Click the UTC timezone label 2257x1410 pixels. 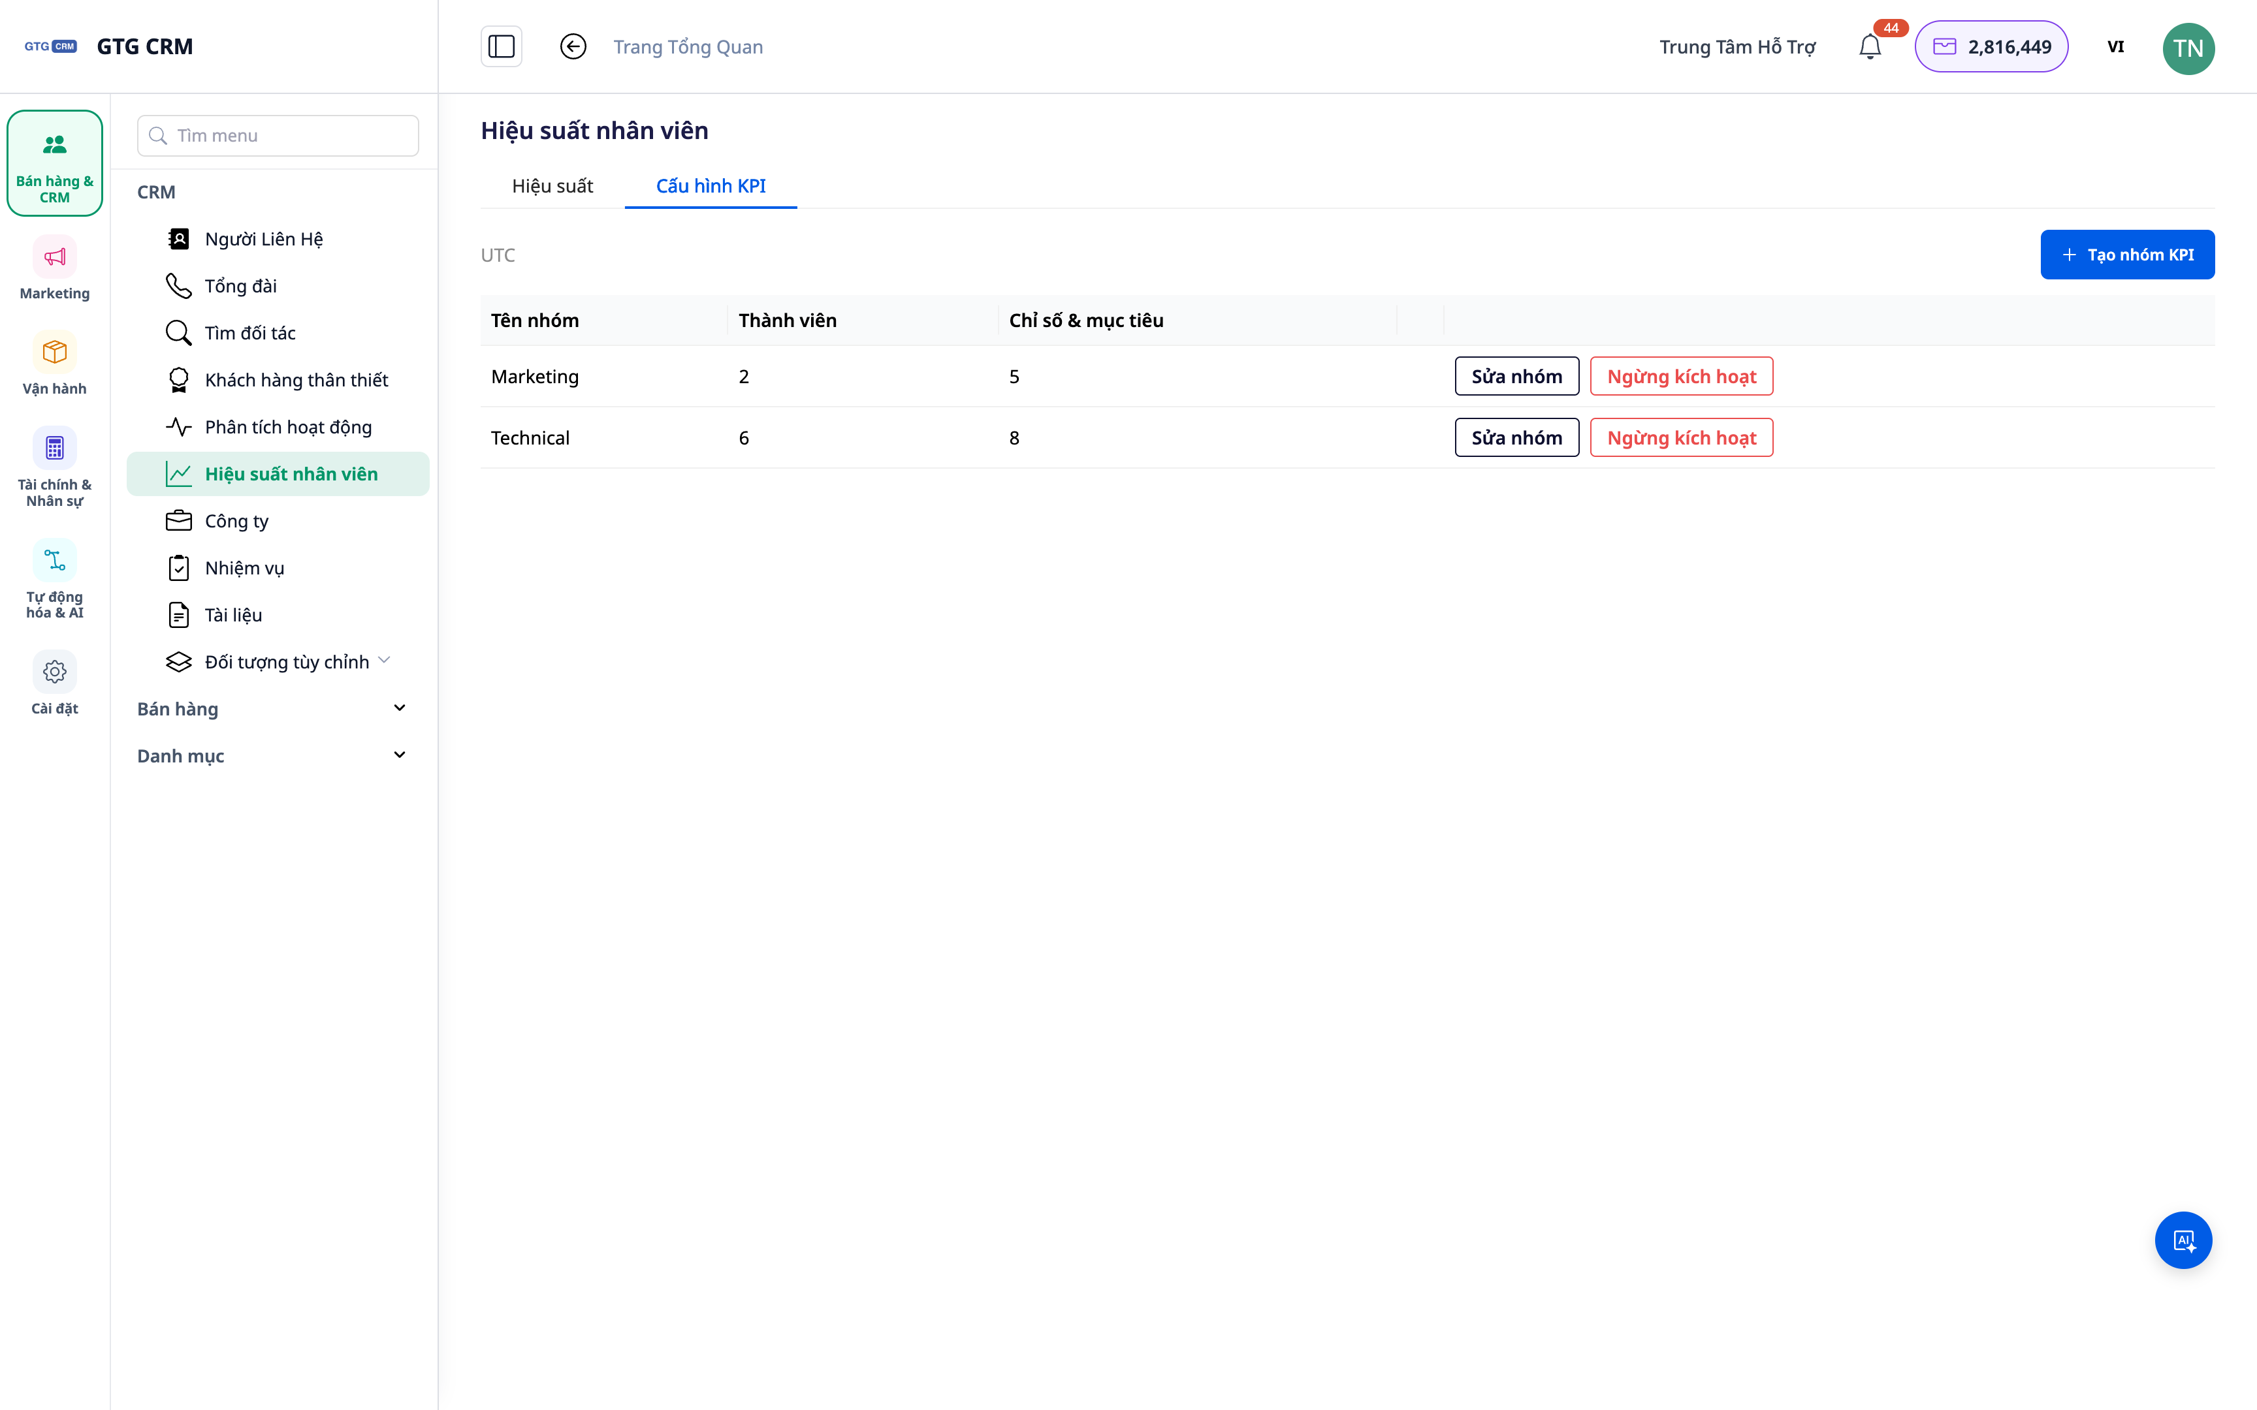pos(498,255)
